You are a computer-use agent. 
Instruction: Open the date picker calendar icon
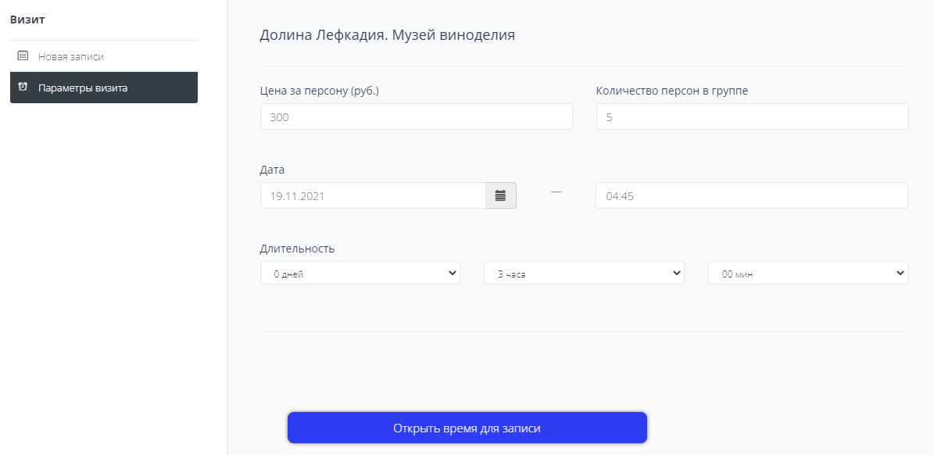[x=500, y=195]
